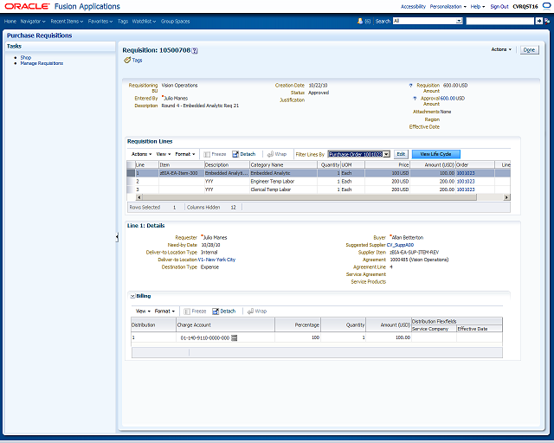Viewport: 554px width, 443px height.
Task: Open Format menu in Billing toolbar
Action: point(164,311)
